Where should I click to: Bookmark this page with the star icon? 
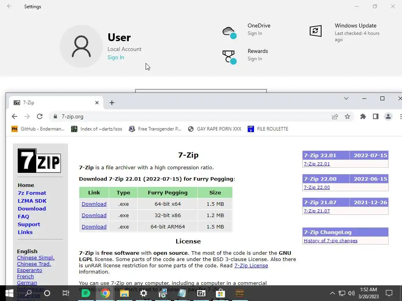point(347,117)
